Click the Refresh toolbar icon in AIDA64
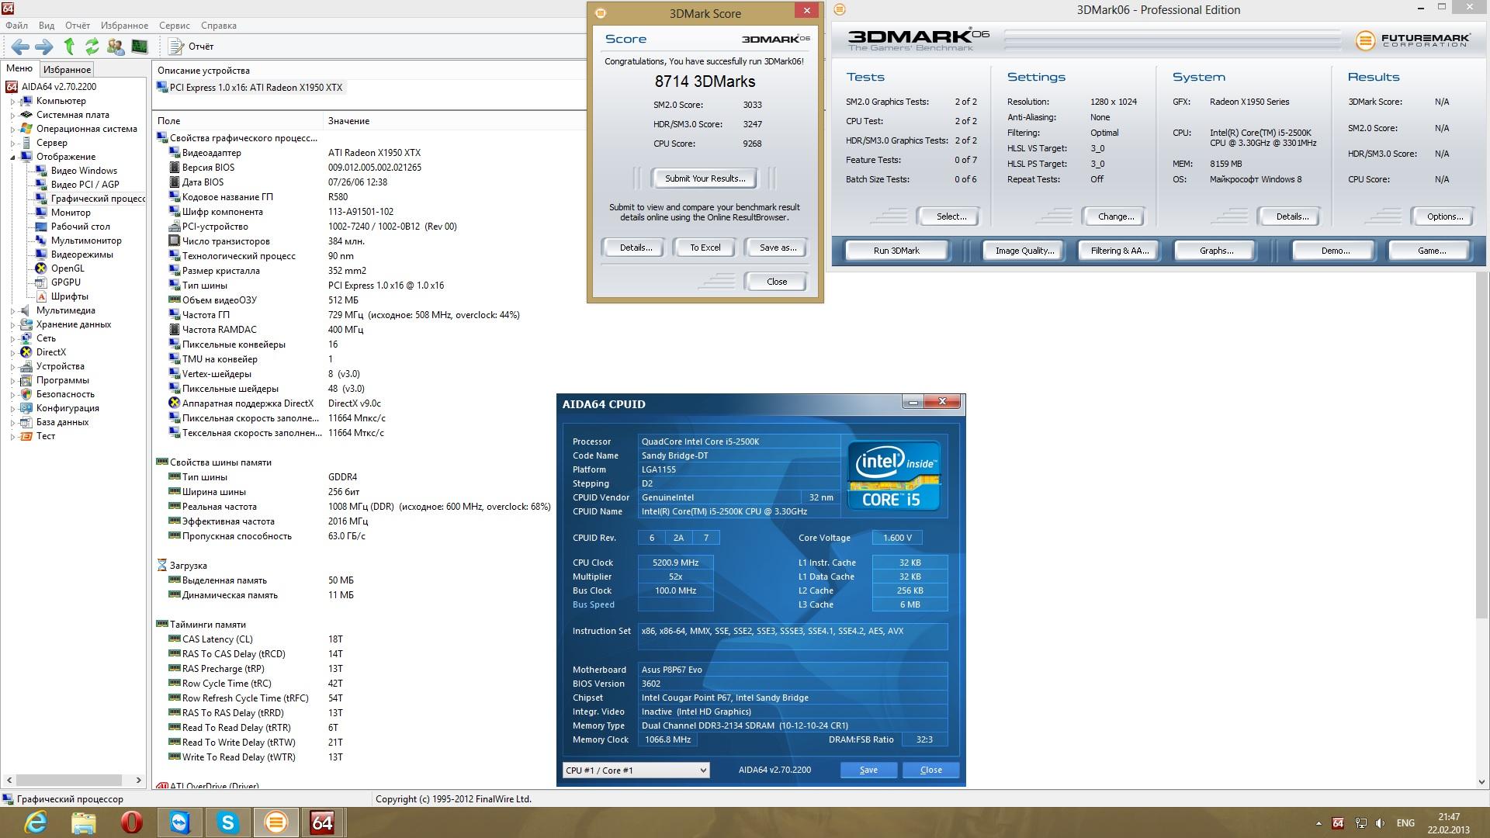The image size is (1490, 838). (92, 47)
